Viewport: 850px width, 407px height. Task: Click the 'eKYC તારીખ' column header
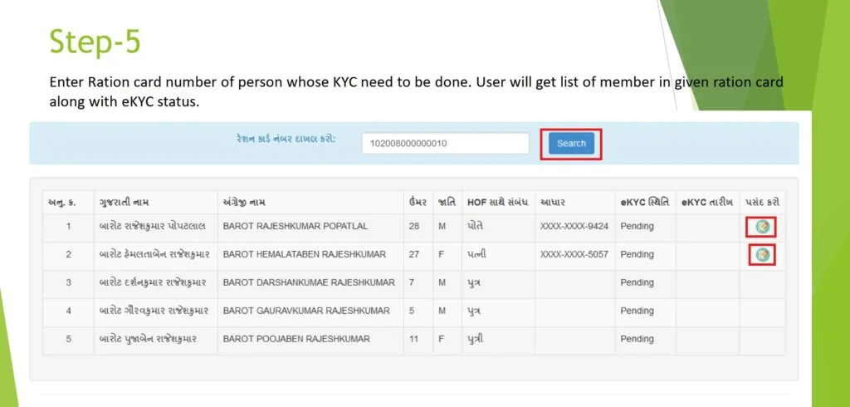[x=707, y=203]
